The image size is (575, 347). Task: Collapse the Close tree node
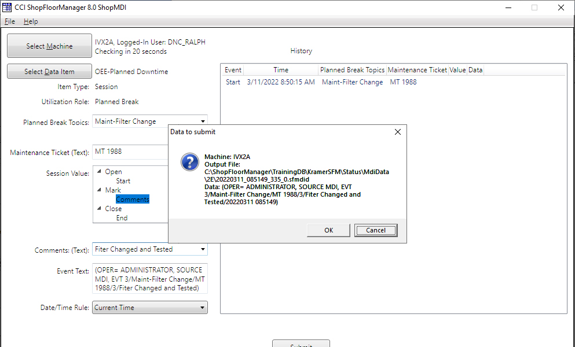99,208
